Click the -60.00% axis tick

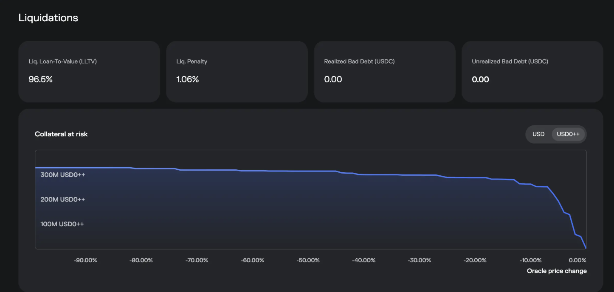(x=252, y=260)
